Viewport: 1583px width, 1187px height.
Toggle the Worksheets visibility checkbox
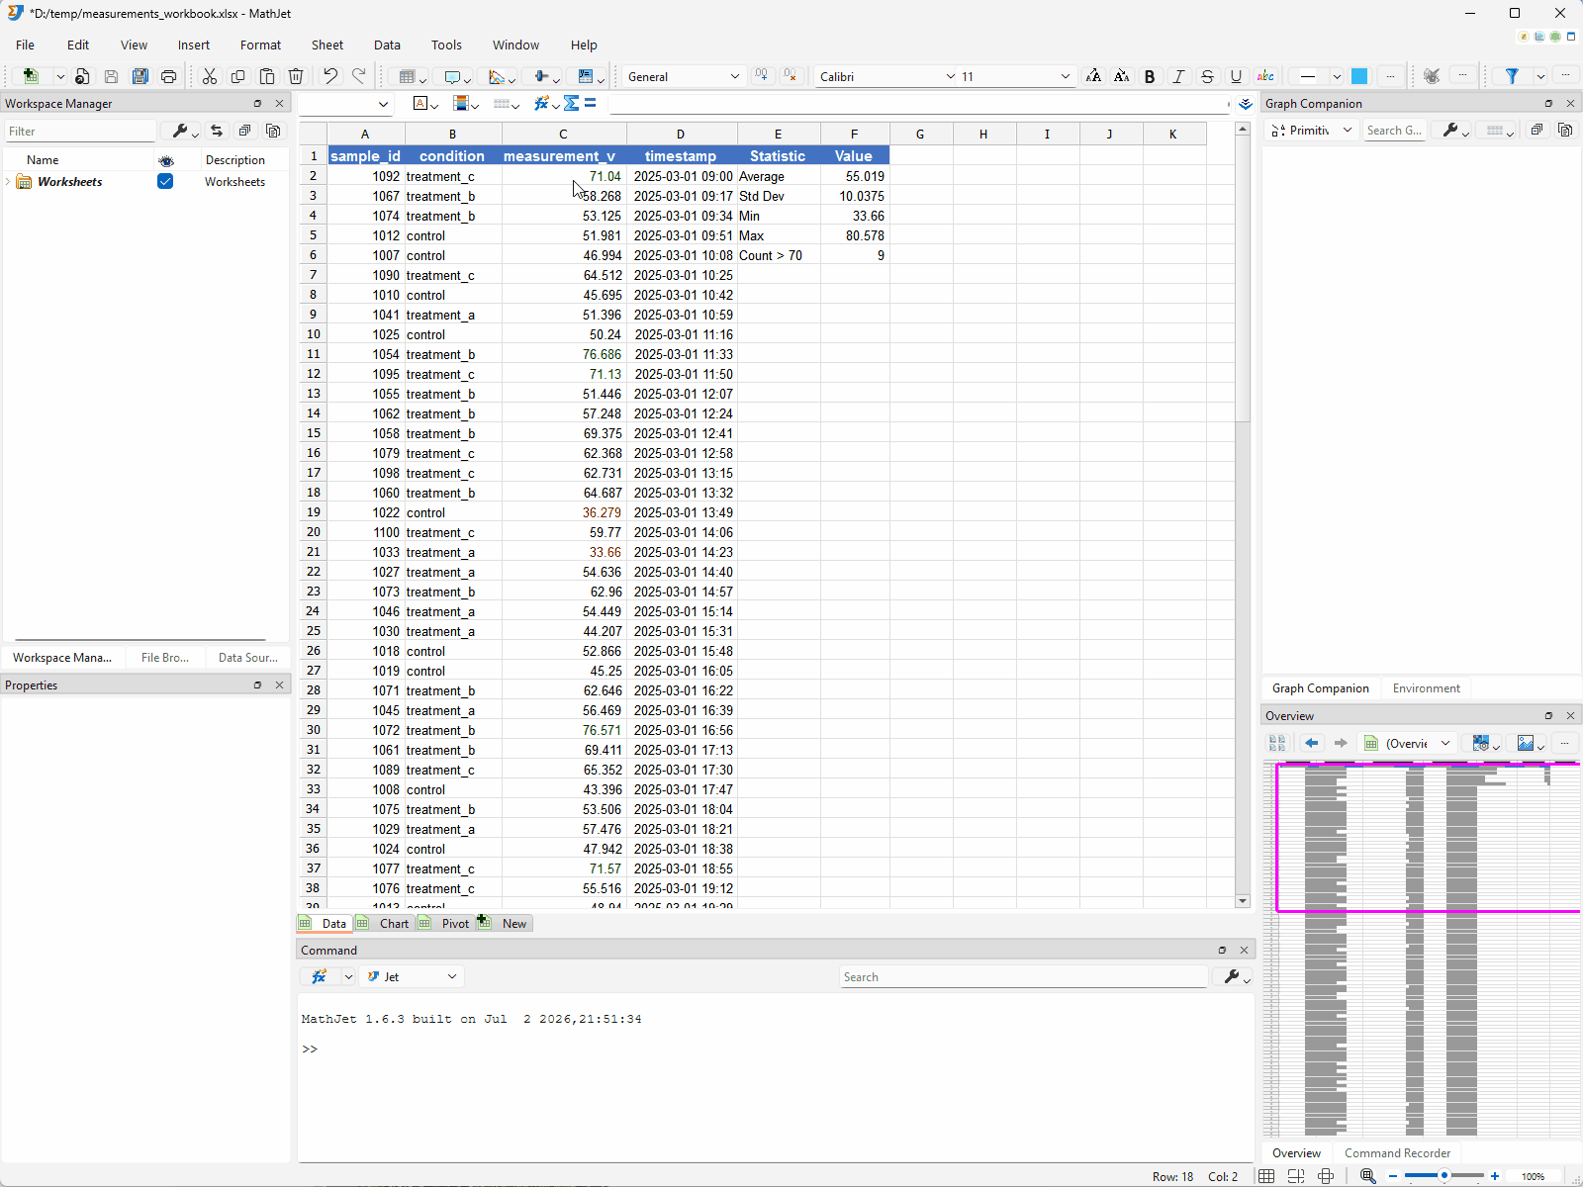(x=165, y=181)
